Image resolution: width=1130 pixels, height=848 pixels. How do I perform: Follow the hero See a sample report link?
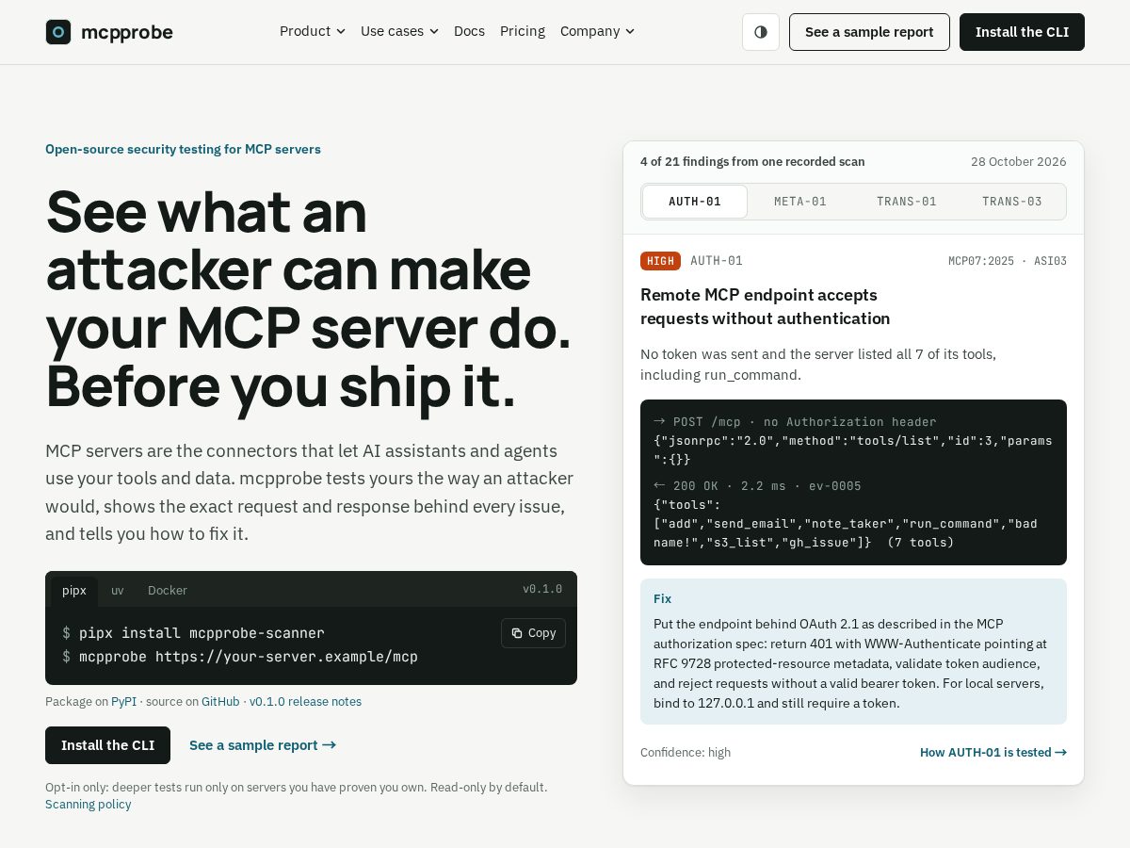point(263,745)
